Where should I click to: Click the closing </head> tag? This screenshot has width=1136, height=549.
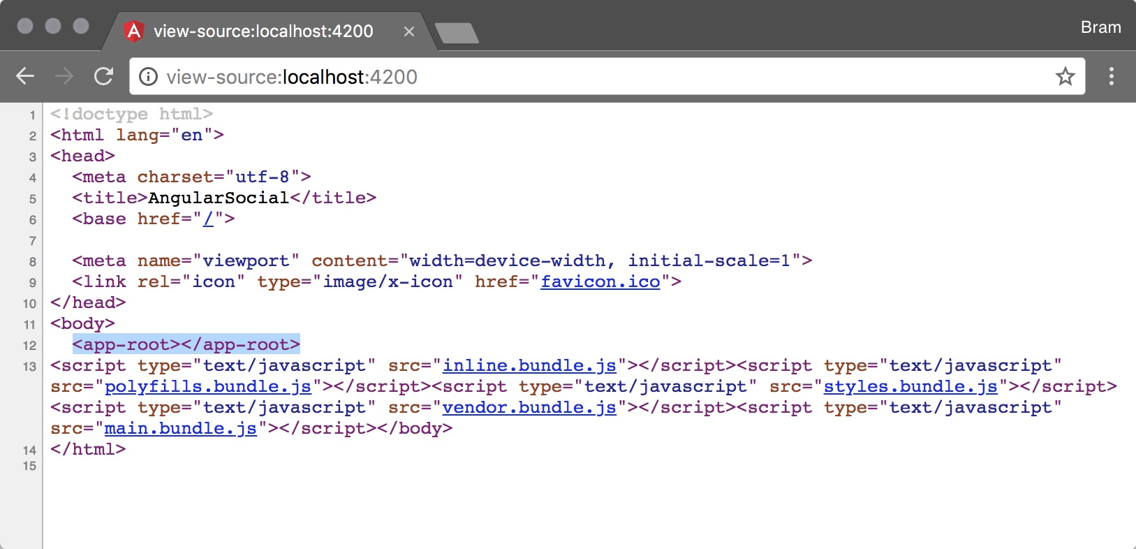(88, 302)
